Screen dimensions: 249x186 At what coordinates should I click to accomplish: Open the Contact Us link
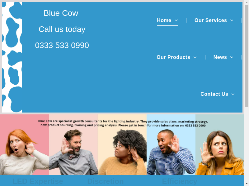214,94
